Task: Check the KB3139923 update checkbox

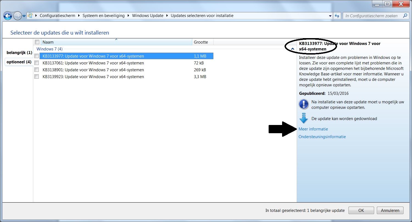Action: [37, 76]
